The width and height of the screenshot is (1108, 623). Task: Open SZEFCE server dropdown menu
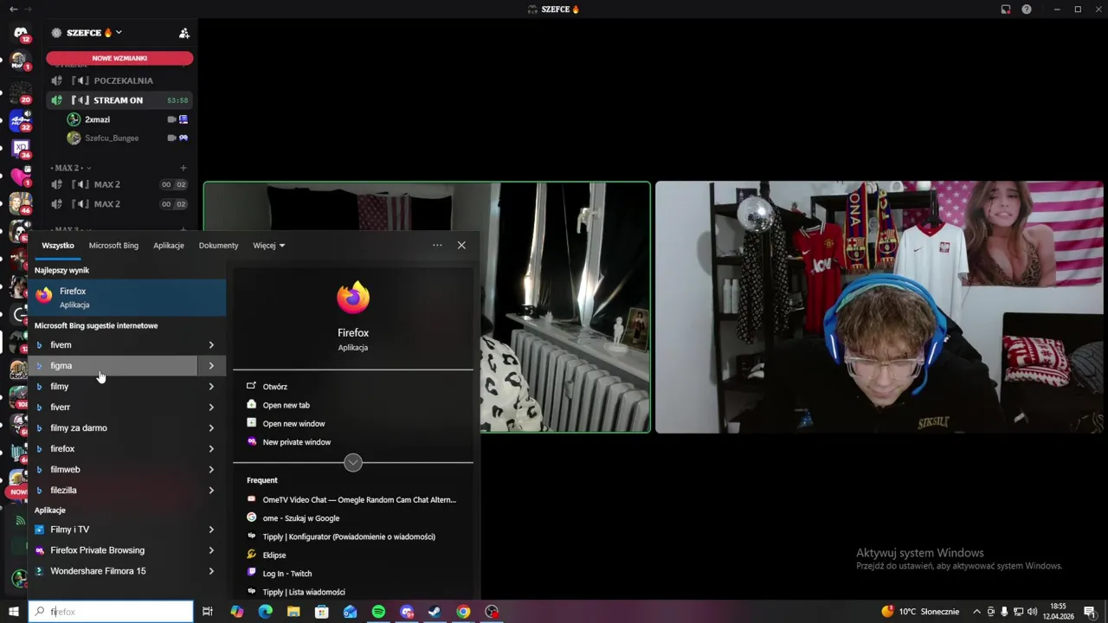pos(119,33)
